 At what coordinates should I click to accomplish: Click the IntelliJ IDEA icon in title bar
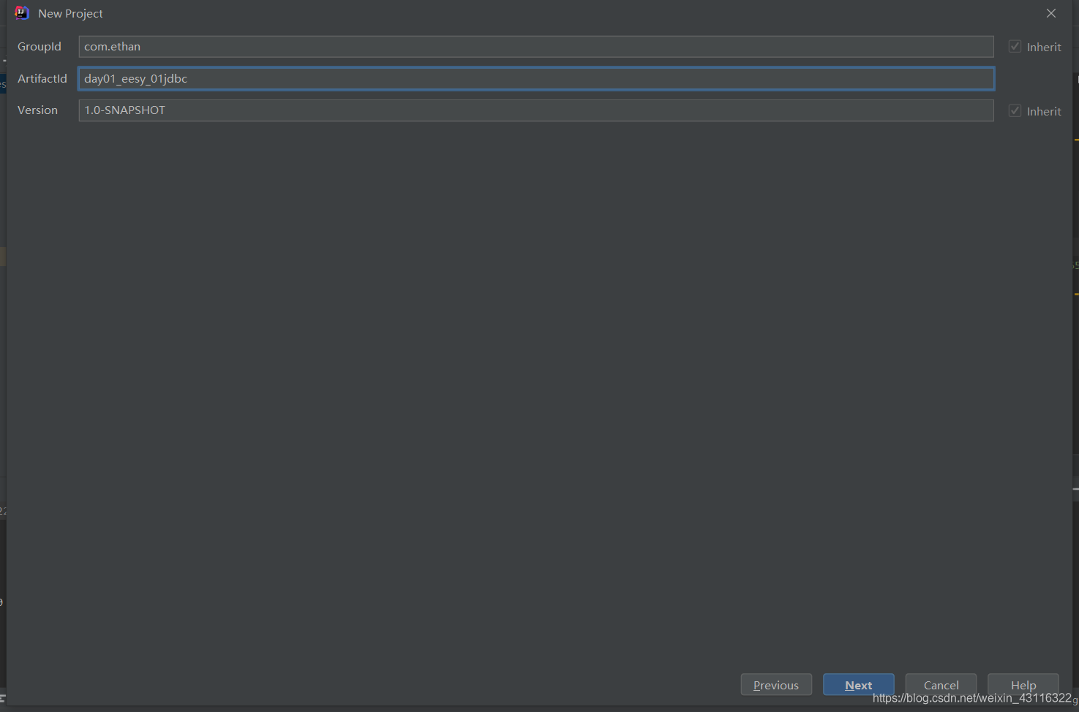tap(22, 13)
